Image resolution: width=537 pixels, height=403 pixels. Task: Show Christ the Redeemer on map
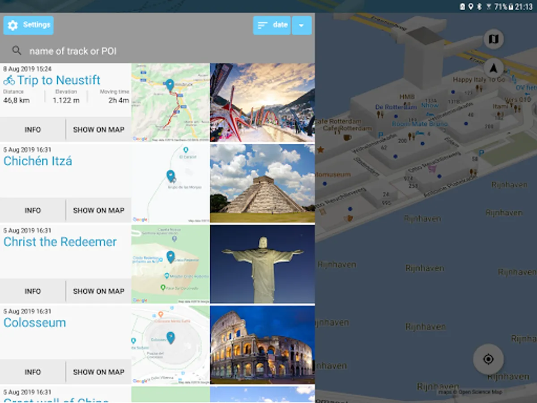[98, 291]
